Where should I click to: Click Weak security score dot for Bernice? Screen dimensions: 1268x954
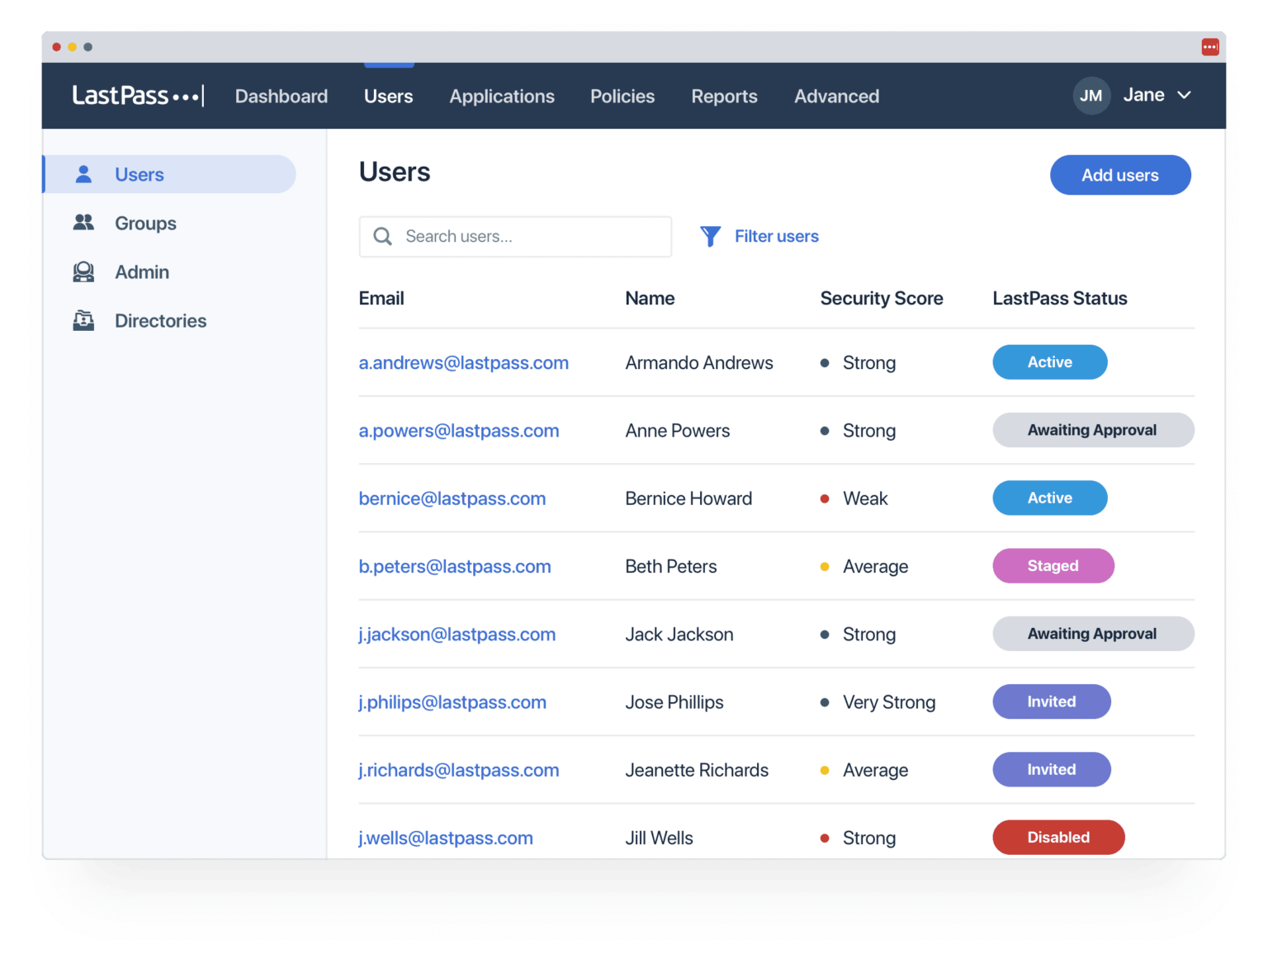click(x=824, y=498)
